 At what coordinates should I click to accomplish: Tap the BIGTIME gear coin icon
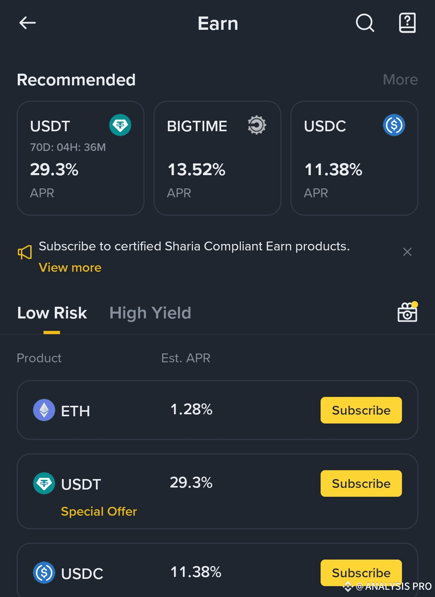(257, 125)
